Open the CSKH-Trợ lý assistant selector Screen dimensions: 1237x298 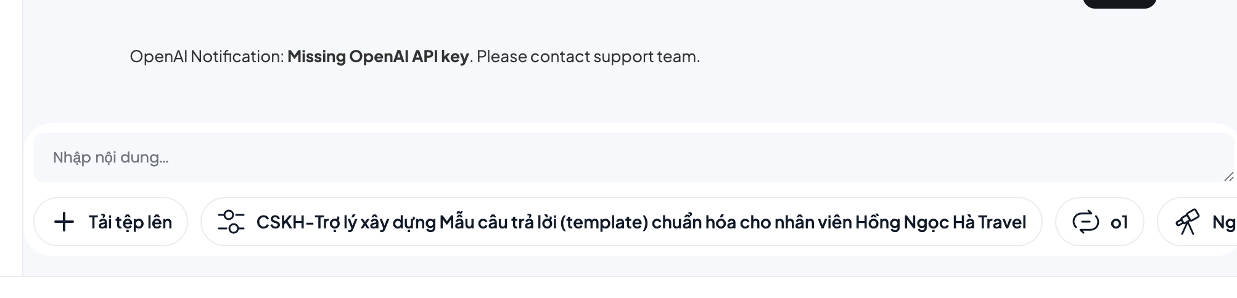click(x=621, y=222)
